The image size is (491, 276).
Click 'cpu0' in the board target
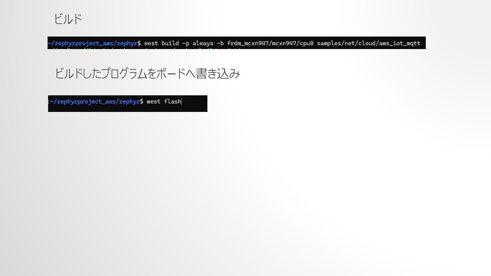click(x=306, y=43)
